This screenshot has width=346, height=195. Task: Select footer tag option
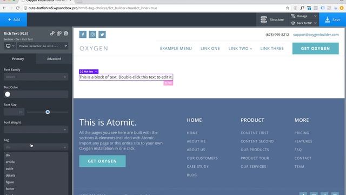[36, 189]
